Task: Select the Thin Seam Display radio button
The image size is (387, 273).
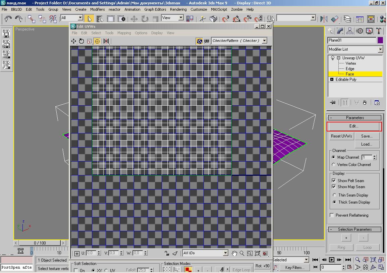Action: 334,195
